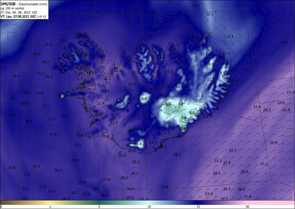Screen dimensions: 295x209
Task: Click the color scale label '0'
Action: [x=1, y=207]
